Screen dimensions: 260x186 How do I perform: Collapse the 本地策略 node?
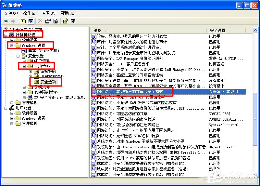(x=24, y=66)
